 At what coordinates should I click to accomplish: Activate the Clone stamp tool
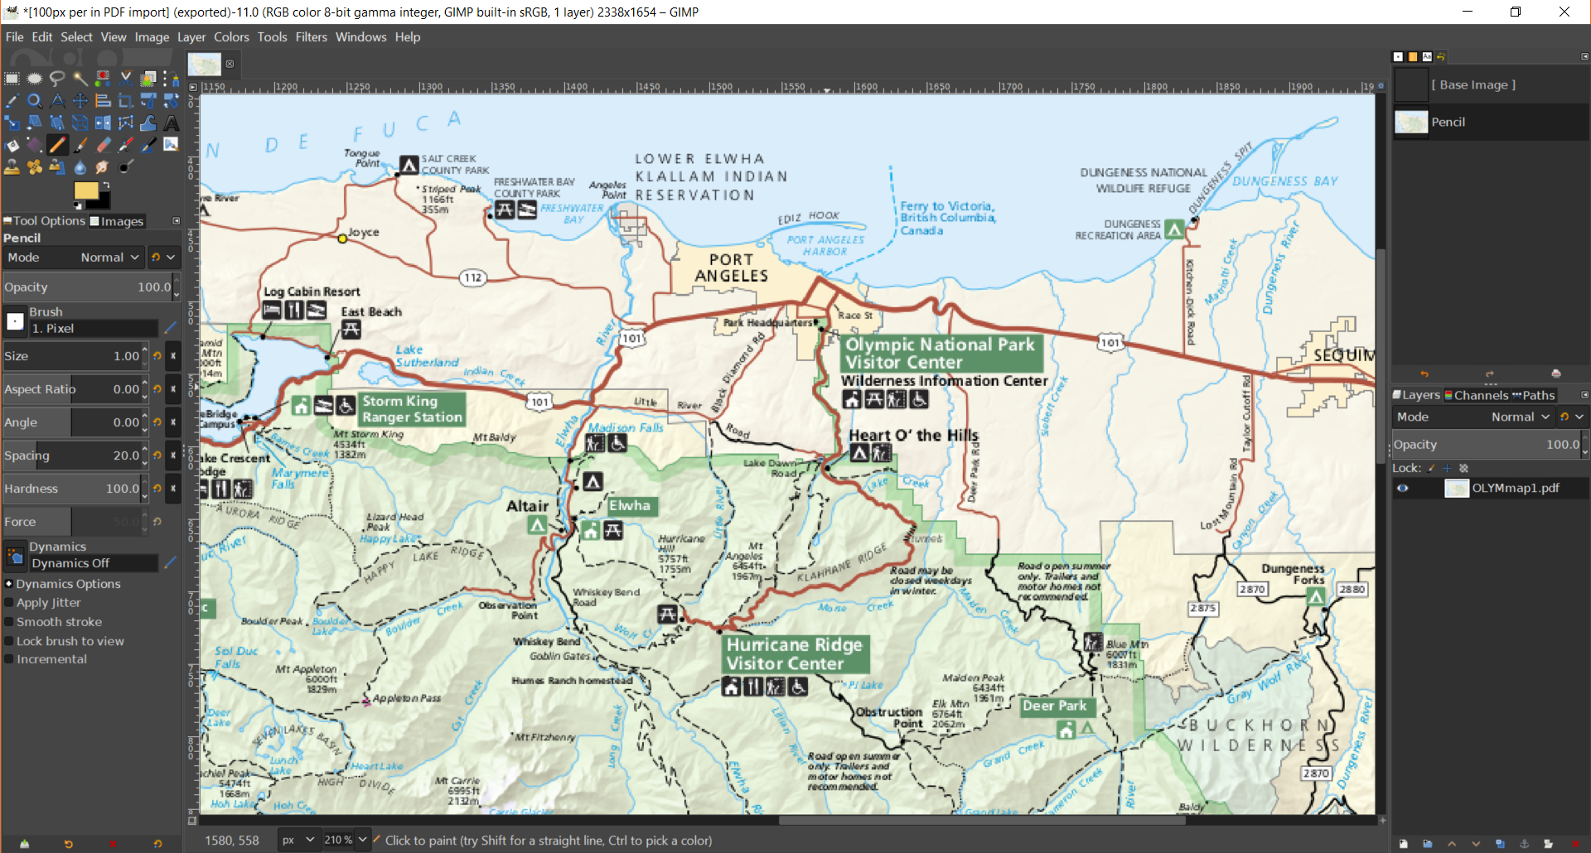(x=11, y=167)
